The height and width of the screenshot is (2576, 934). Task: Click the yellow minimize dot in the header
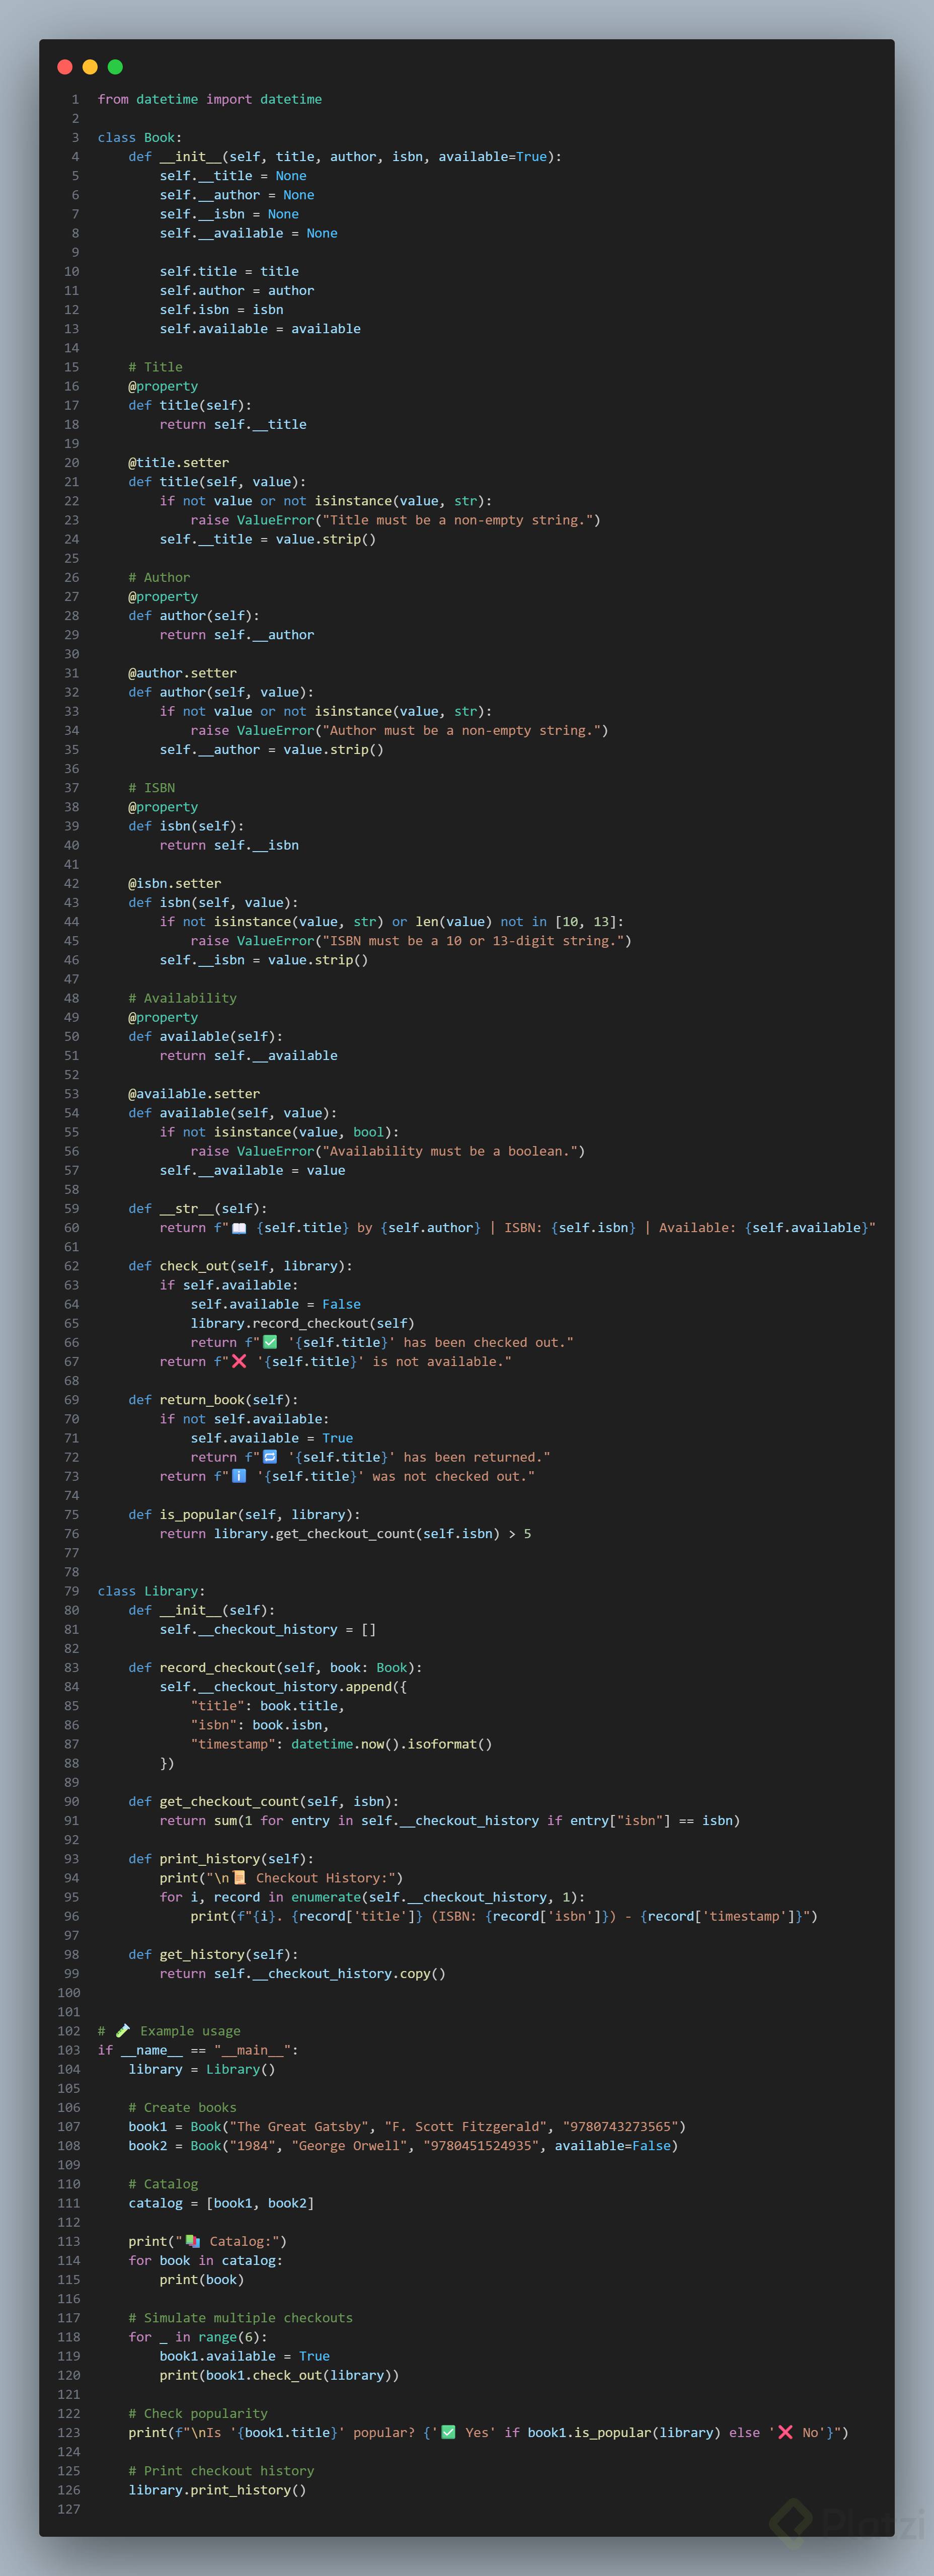click(90, 67)
